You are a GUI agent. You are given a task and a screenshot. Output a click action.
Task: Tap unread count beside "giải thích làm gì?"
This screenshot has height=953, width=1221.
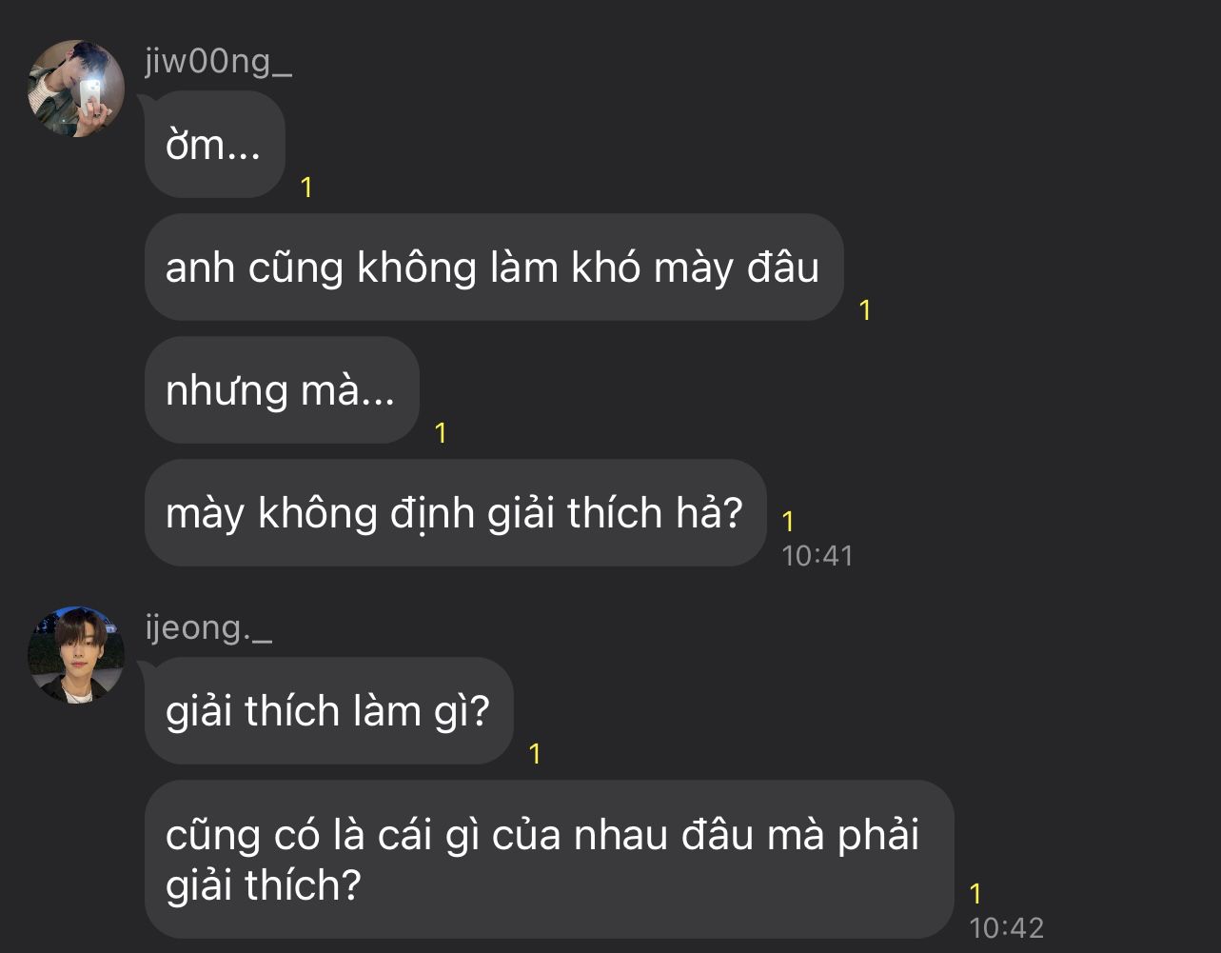pyautogui.click(x=535, y=754)
